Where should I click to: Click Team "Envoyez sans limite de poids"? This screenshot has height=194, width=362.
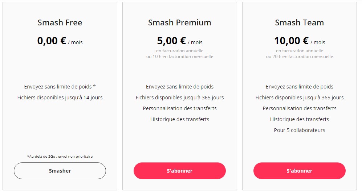pyautogui.click(x=300, y=87)
